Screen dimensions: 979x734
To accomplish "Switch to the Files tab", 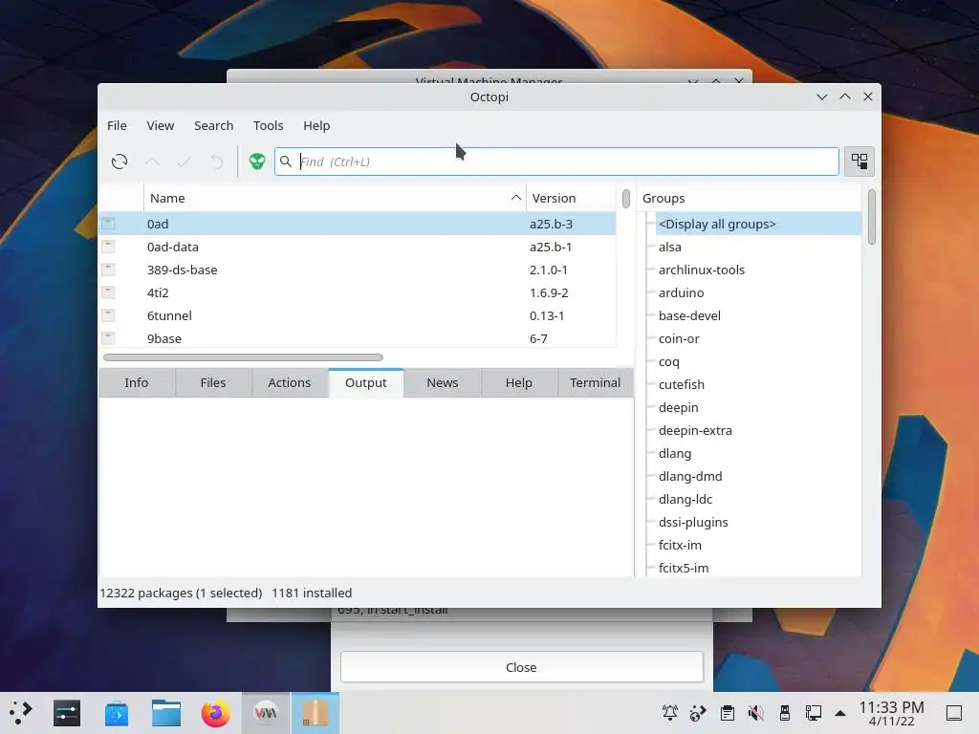I will click(213, 382).
